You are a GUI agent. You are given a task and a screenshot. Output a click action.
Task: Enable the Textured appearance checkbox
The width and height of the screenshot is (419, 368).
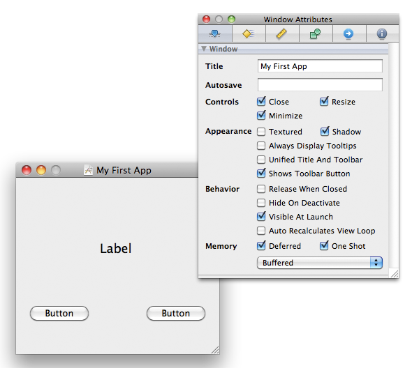pyautogui.click(x=261, y=132)
